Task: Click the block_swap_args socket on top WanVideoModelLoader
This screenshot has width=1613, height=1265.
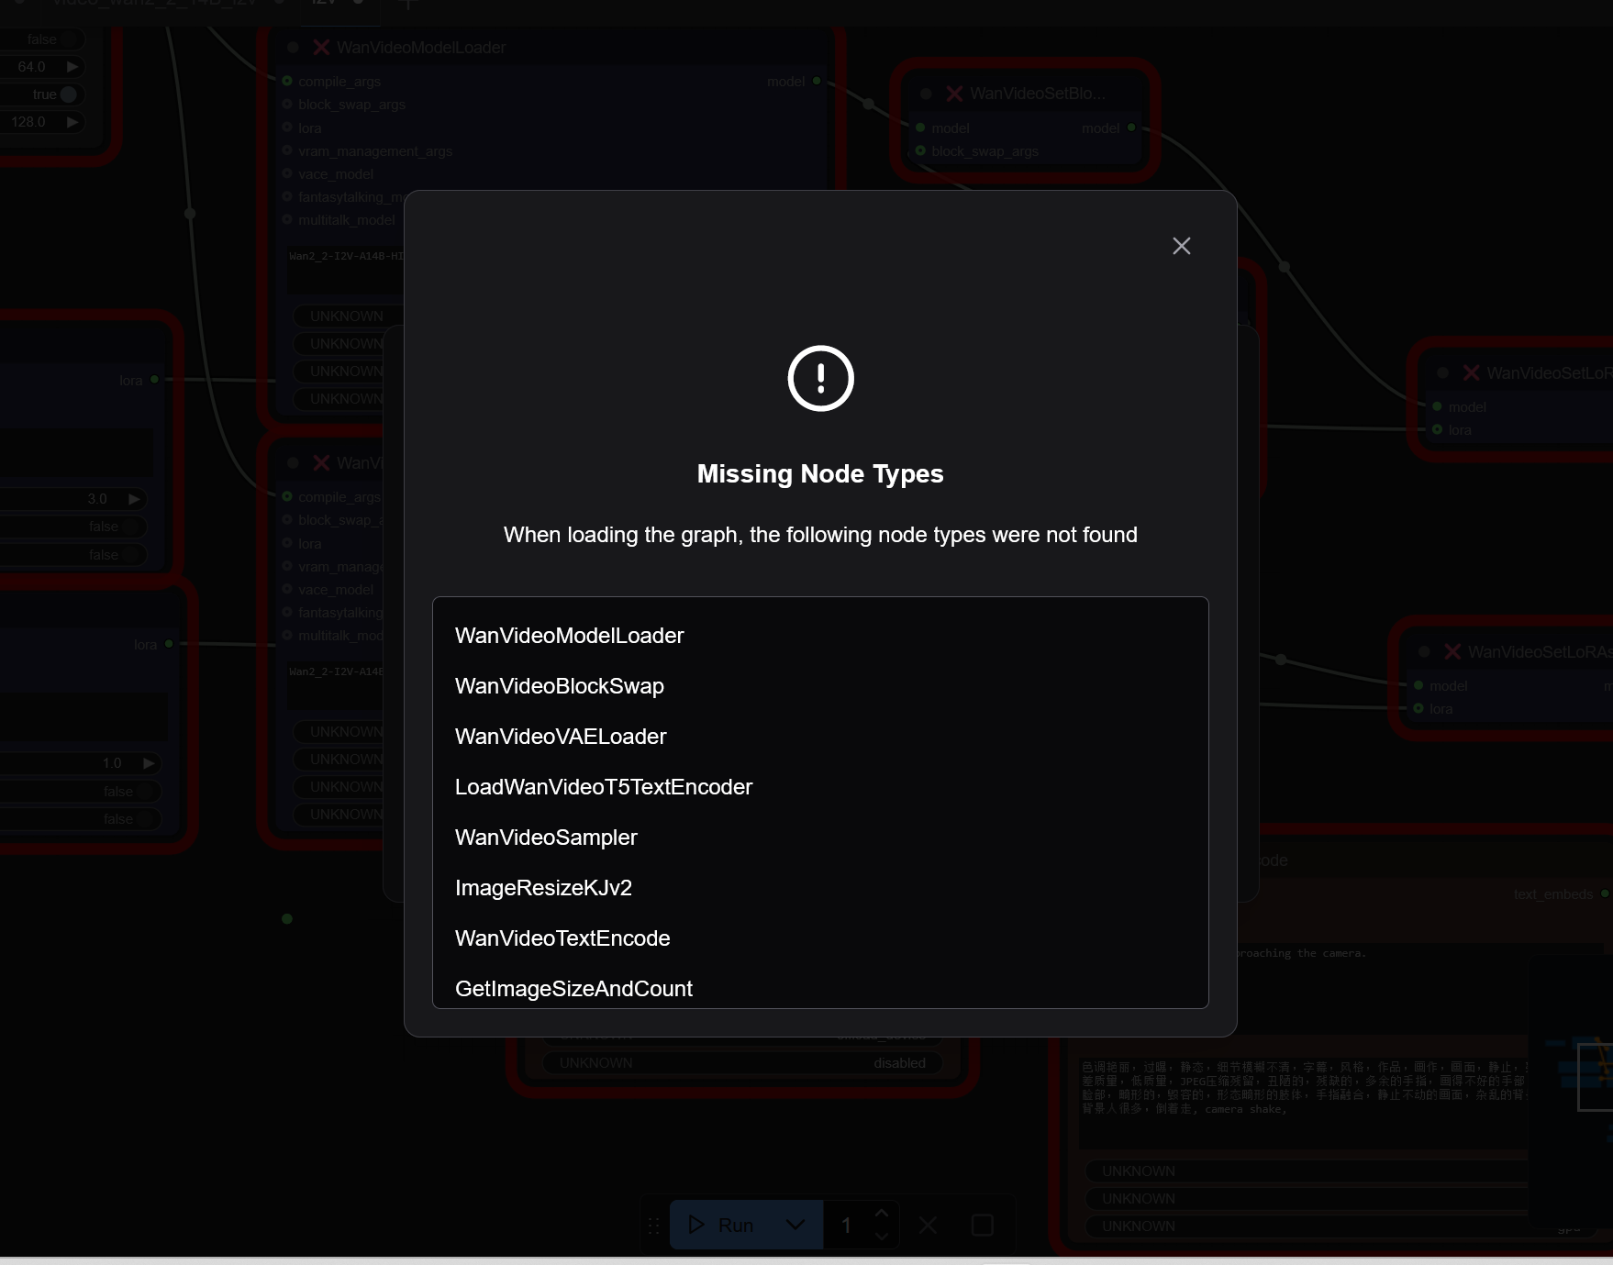Action: pyautogui.click(x=287, y=104)
